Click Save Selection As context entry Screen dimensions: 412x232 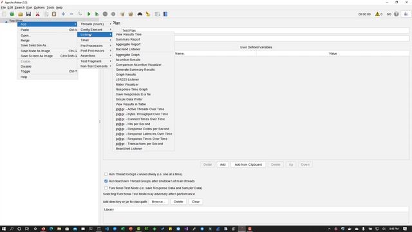coord(48,45)
